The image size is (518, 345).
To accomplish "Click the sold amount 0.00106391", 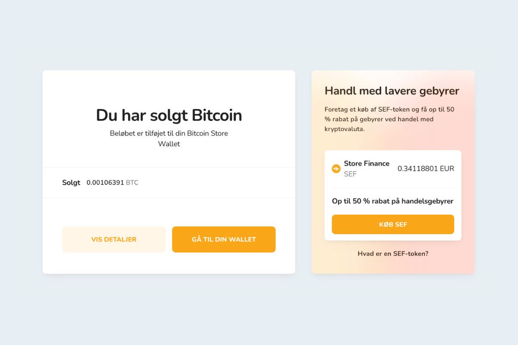I will [x=105, y=182].
